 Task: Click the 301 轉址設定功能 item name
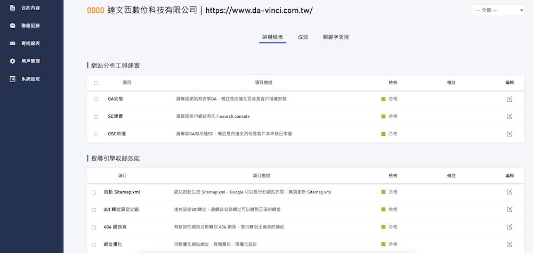click(x=122, y=209)
